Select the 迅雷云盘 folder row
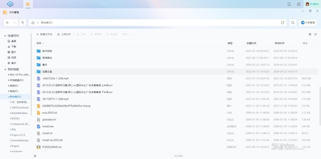Image resolution: width=321 pixels, height=159 pixels. [176, 72]
